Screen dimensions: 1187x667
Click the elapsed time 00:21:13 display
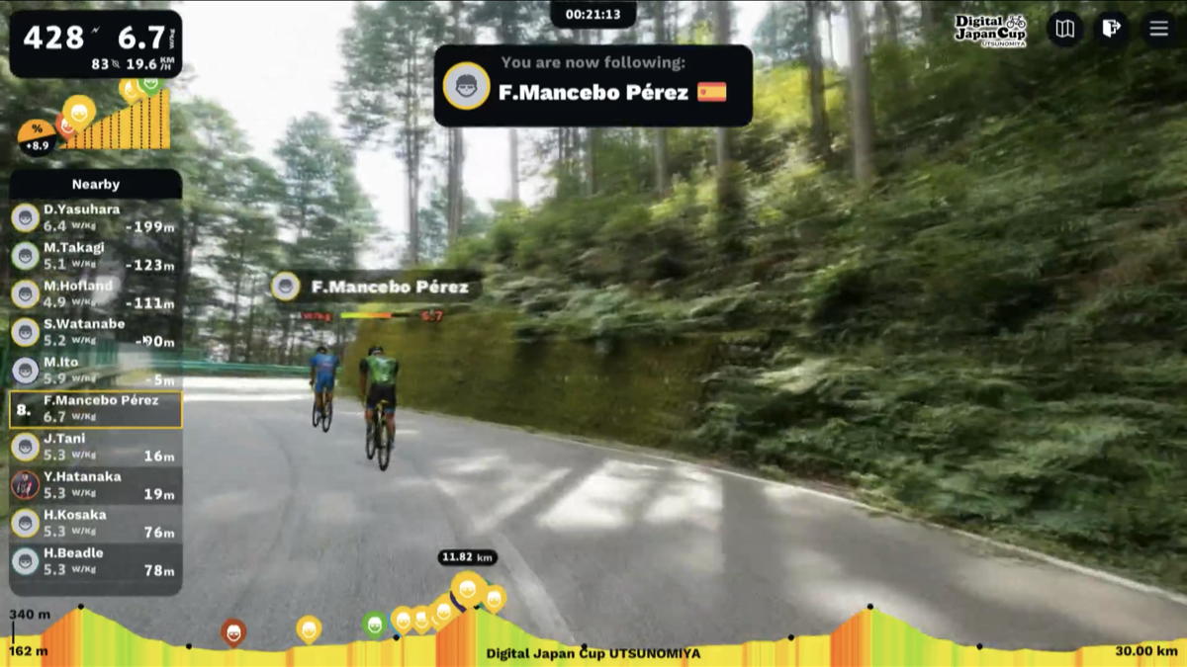[593, 14]
